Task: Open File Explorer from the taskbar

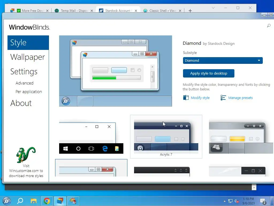Action: 33,201
